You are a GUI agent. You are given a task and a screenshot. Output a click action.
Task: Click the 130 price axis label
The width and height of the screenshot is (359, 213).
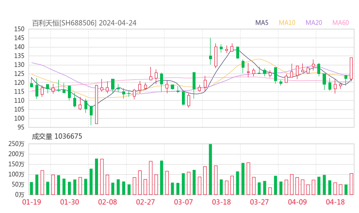coord(19,65)
